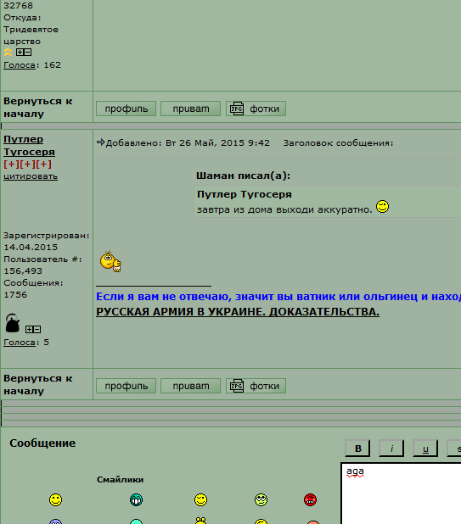The width and height of the screenshot is (461, 524).
Task: Open приват for the Тридевятое царство user
Action: tap(191, 109)
